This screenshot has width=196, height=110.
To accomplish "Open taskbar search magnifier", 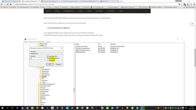I will coord(7,108).
